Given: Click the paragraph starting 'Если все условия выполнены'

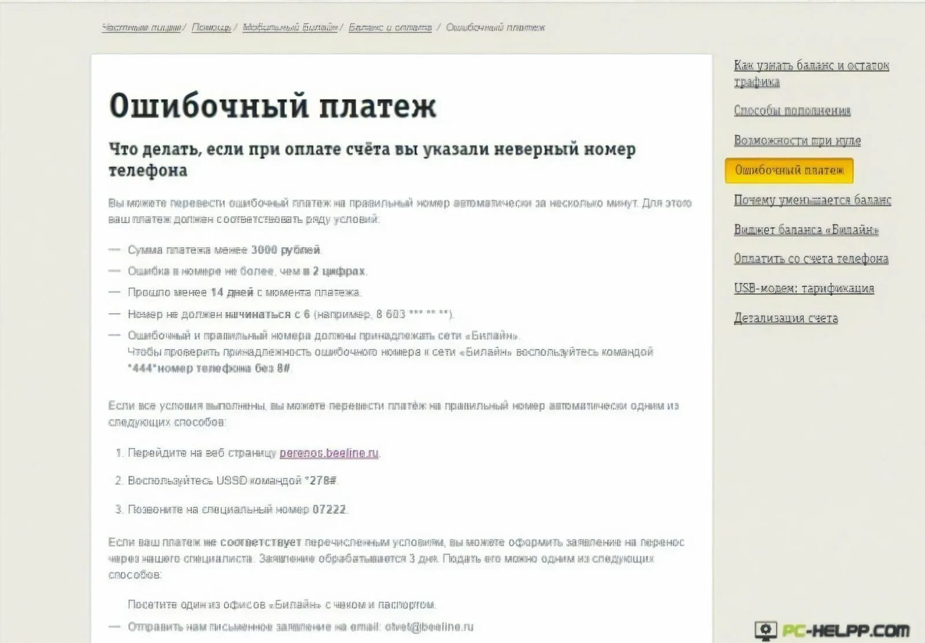Looking at the screenshot, I should [x=394, y=414].
